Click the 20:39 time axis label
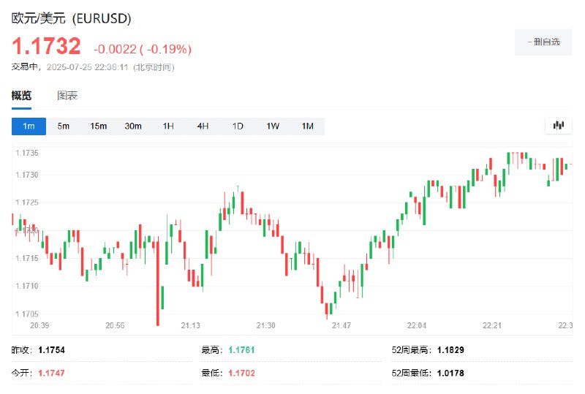Viewport: 585px width, 394px height. coord(39,325)
